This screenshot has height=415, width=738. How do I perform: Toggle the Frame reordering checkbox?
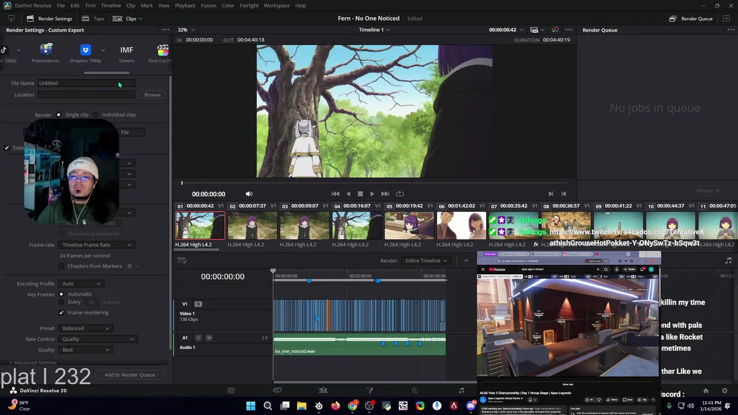[62, 312]
